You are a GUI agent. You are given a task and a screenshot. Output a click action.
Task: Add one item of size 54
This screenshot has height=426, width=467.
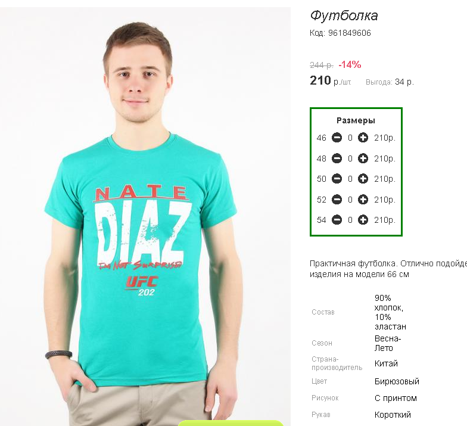pos(363,220)
